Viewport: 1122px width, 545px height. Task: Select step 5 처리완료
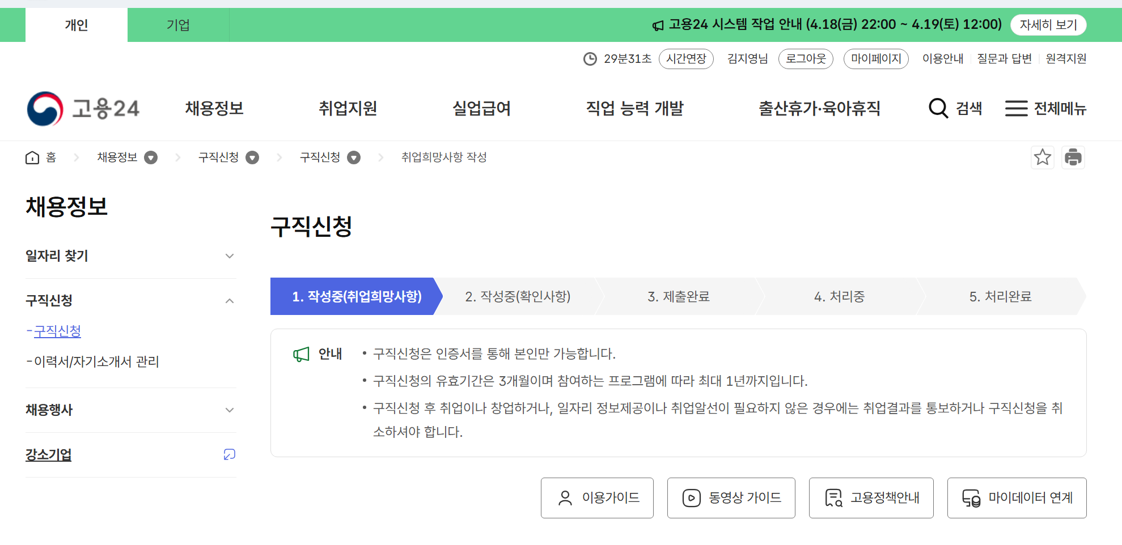click(x=1000, y=296)
